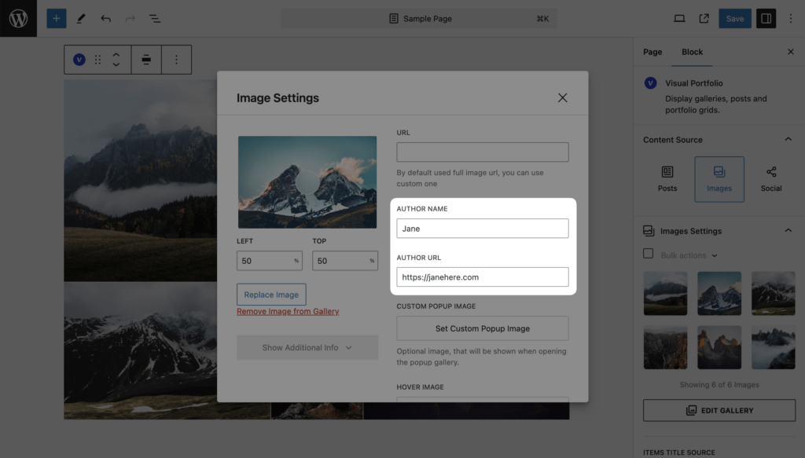The image size is (805, 458).
Task: Open View Page in new tab icon
Action: click(704, 19)
